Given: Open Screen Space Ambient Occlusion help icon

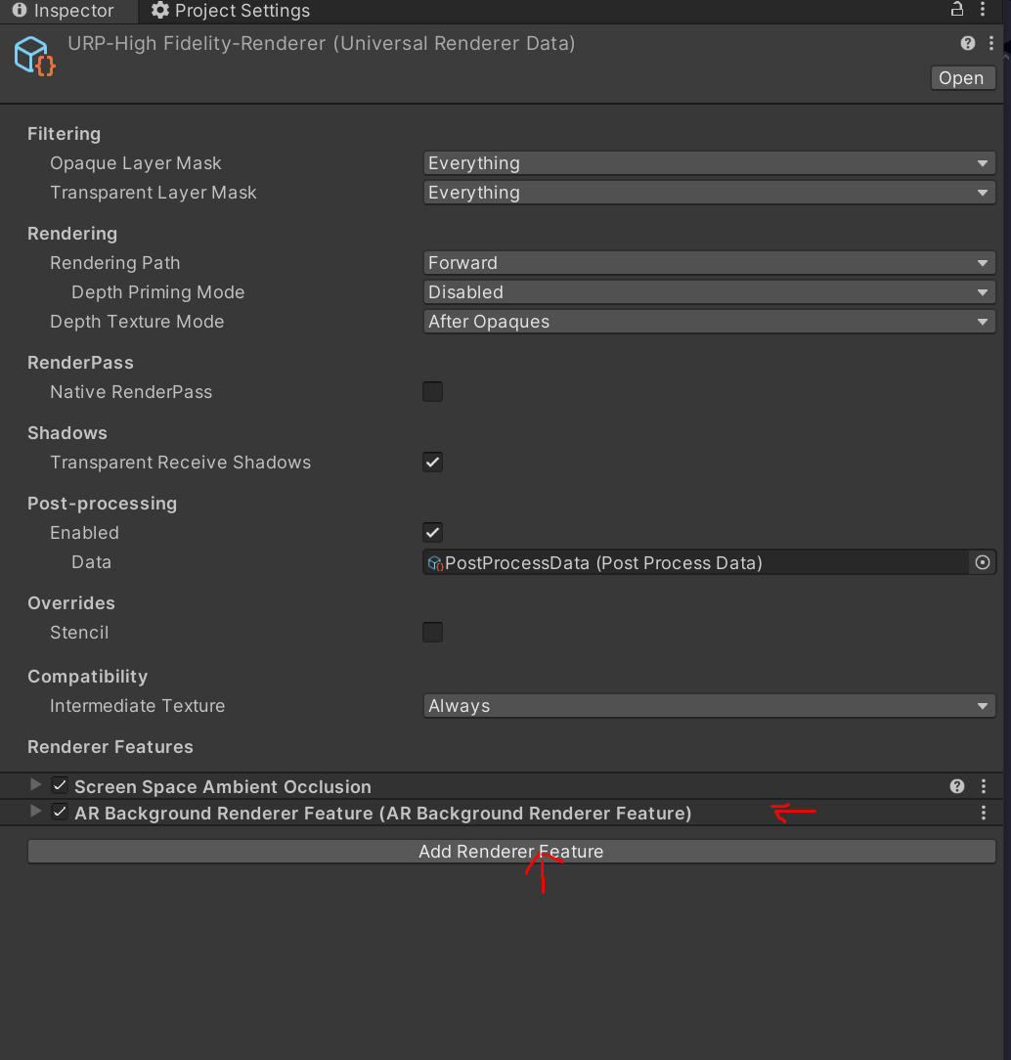Looking at the screenshot, I should (957, 786).
